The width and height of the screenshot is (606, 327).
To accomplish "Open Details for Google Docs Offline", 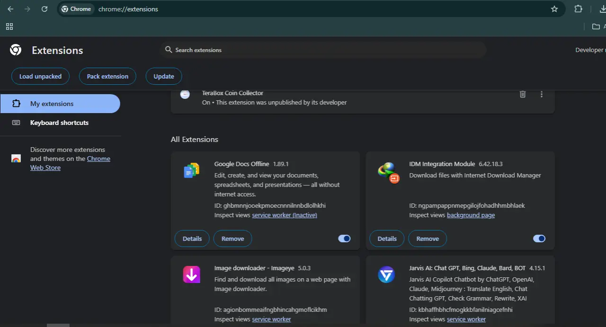I will tap(192, 239).
